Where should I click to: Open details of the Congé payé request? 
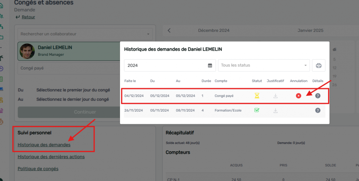(x=318, y=96)
